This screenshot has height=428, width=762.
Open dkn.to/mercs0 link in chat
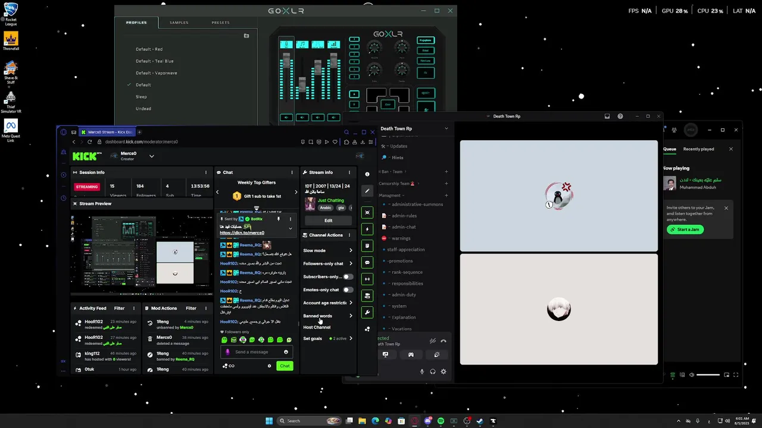tap(242, 233)
